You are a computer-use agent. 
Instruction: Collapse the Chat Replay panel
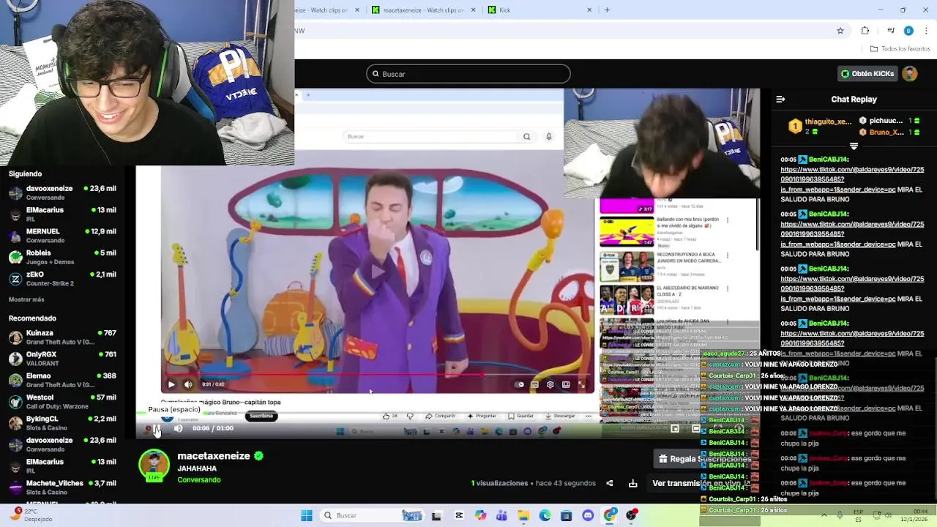pyautogui.click(x=780, y=100)
